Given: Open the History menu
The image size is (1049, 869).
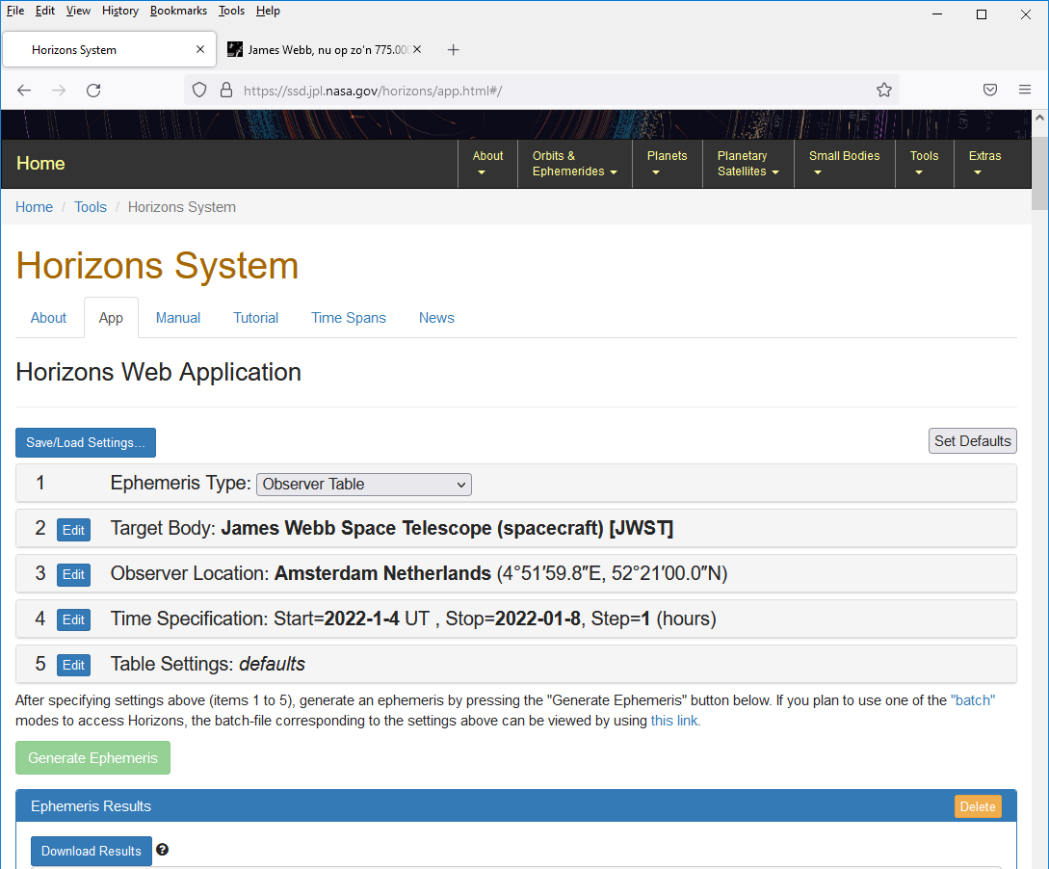Looking at the screenshot, I should point(120,11).
